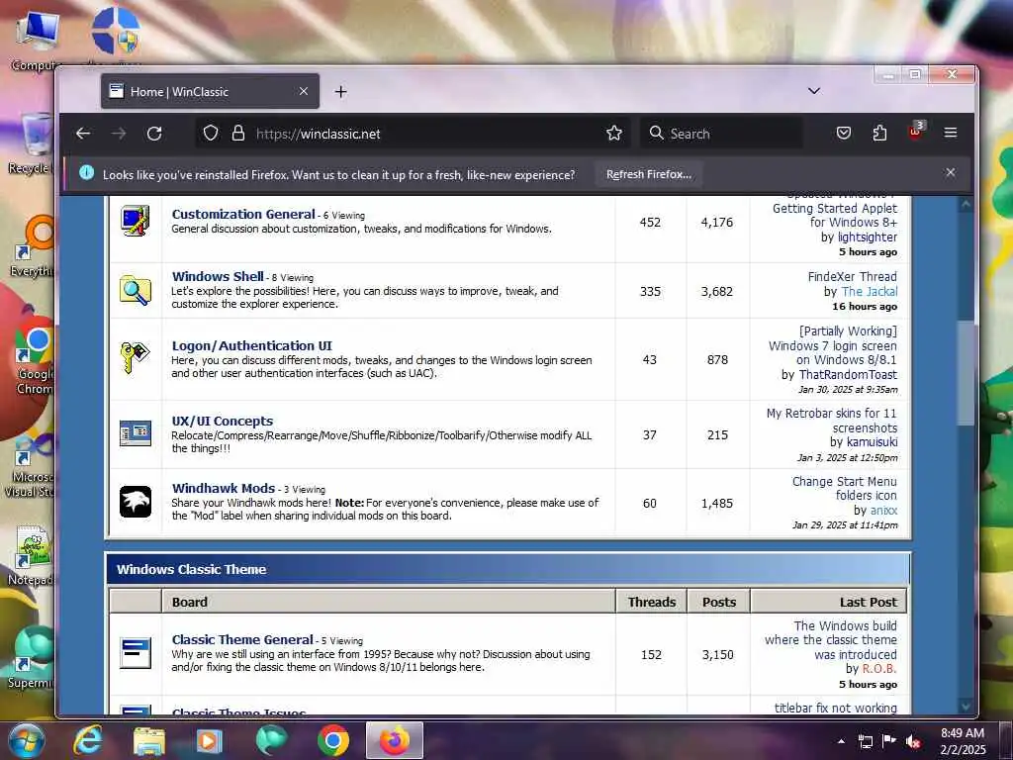Screen dimensions: 1013x760
Task: Click the vertical scrollbar thumb
Action: (x=966, y=373)
